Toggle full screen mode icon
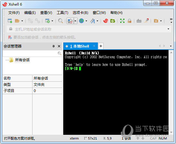Screen dimensions: 176x144 [122, 21]
